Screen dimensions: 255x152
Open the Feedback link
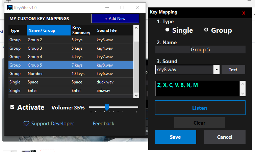click(x=104, y=124)
